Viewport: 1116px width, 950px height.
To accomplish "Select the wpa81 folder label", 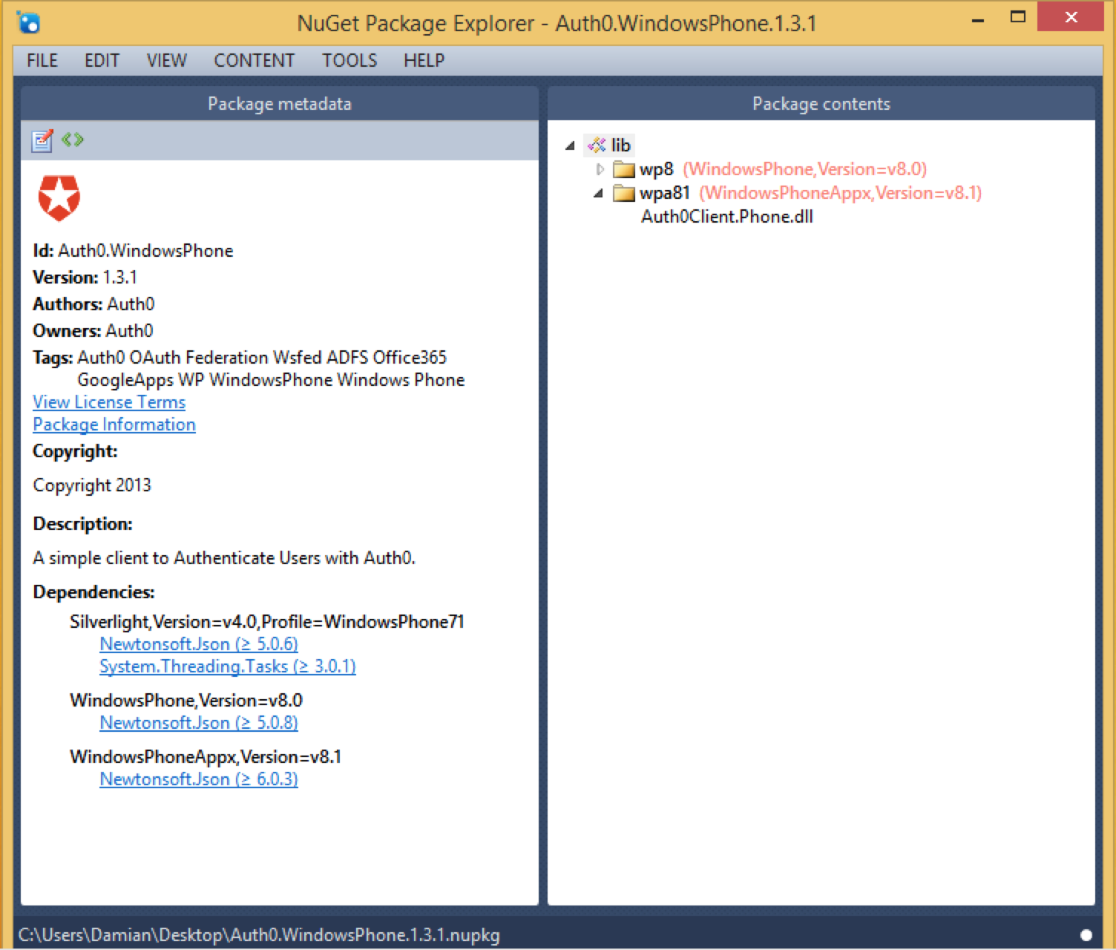I will click(665, 193).
